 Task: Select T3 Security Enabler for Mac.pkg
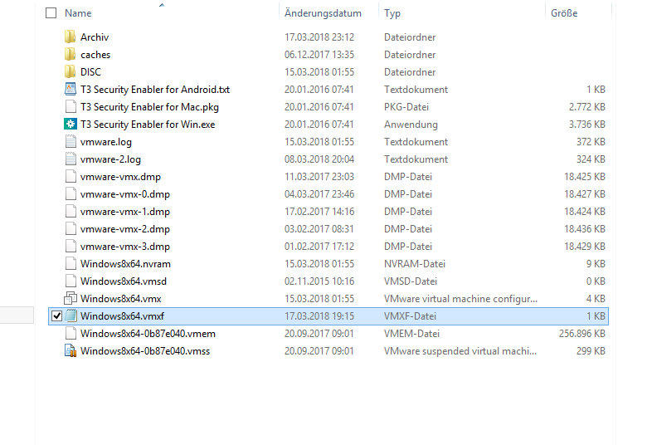pos(149,107)
